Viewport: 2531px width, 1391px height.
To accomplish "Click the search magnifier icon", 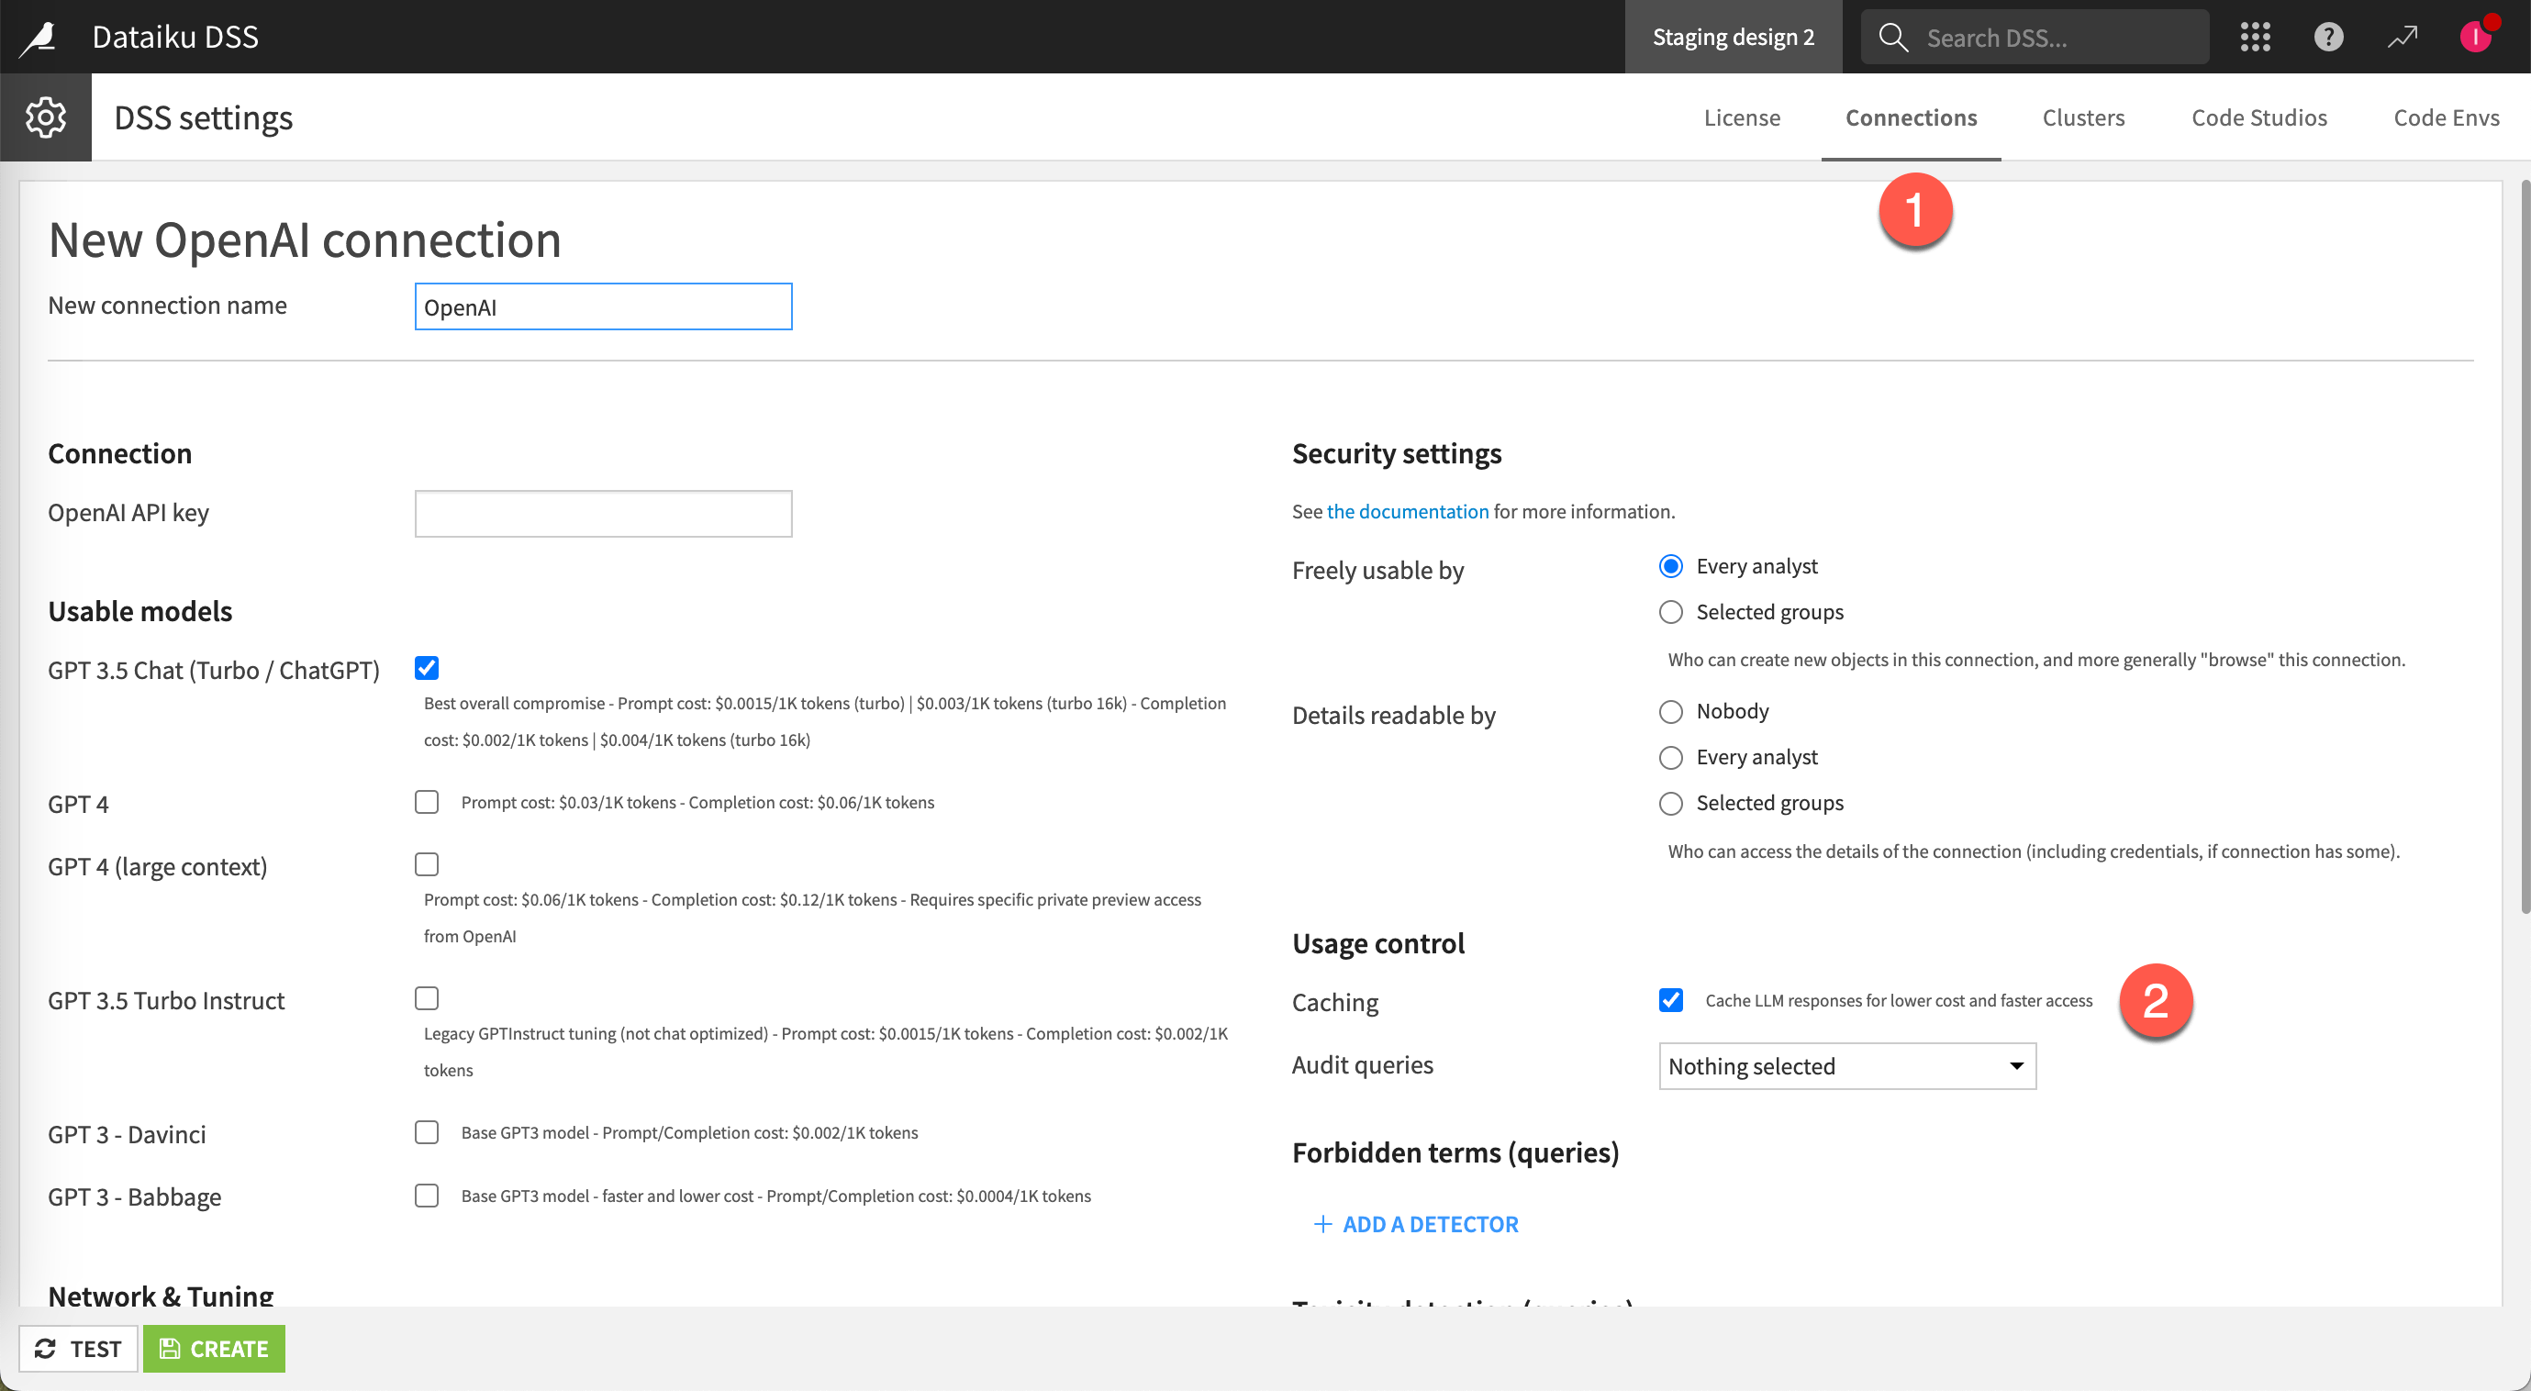I will (x=1886, y=34).
